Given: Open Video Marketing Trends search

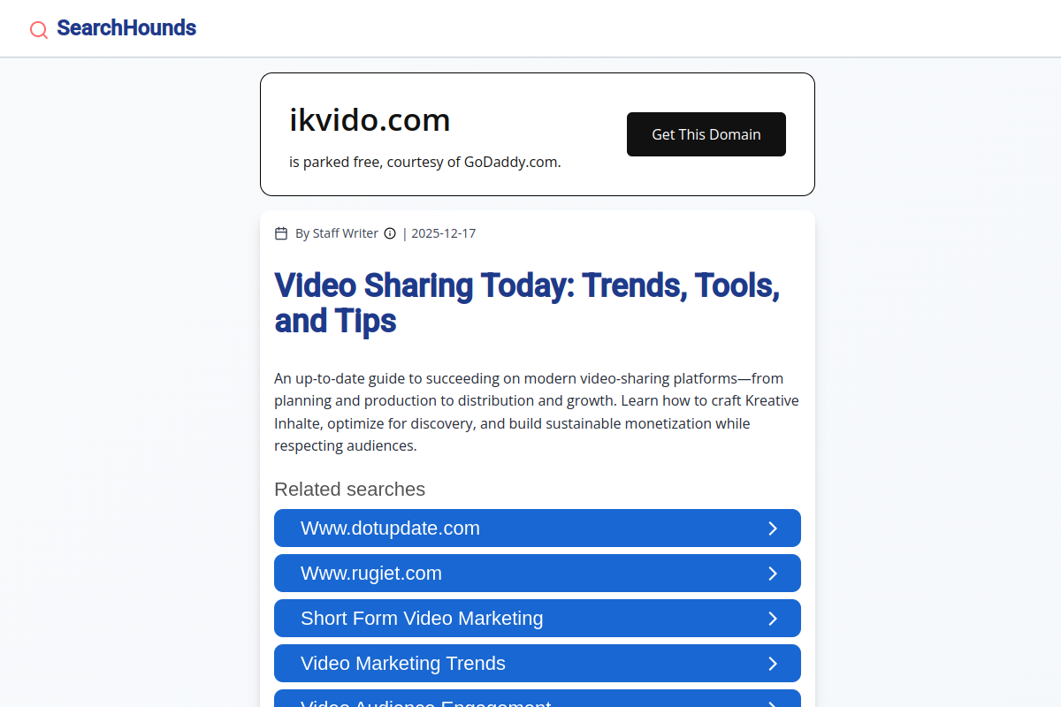Looking at the screenshot, I should 538,664.
